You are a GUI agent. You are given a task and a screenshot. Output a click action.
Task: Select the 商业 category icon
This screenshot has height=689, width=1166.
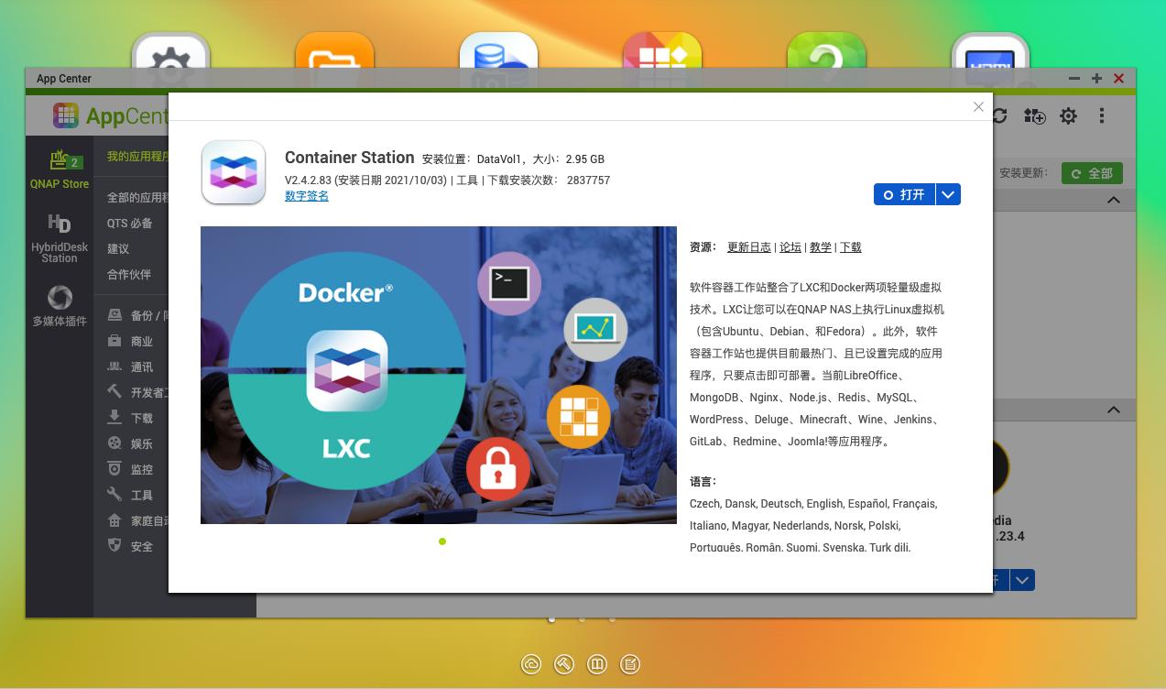114,341
